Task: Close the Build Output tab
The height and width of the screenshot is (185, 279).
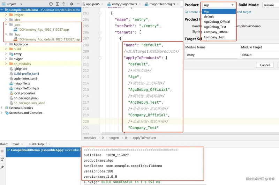Action: pos(50,144)
